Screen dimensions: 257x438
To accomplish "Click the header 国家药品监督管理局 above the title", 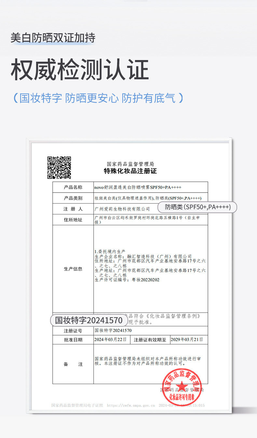I will (x=130, y=164).
